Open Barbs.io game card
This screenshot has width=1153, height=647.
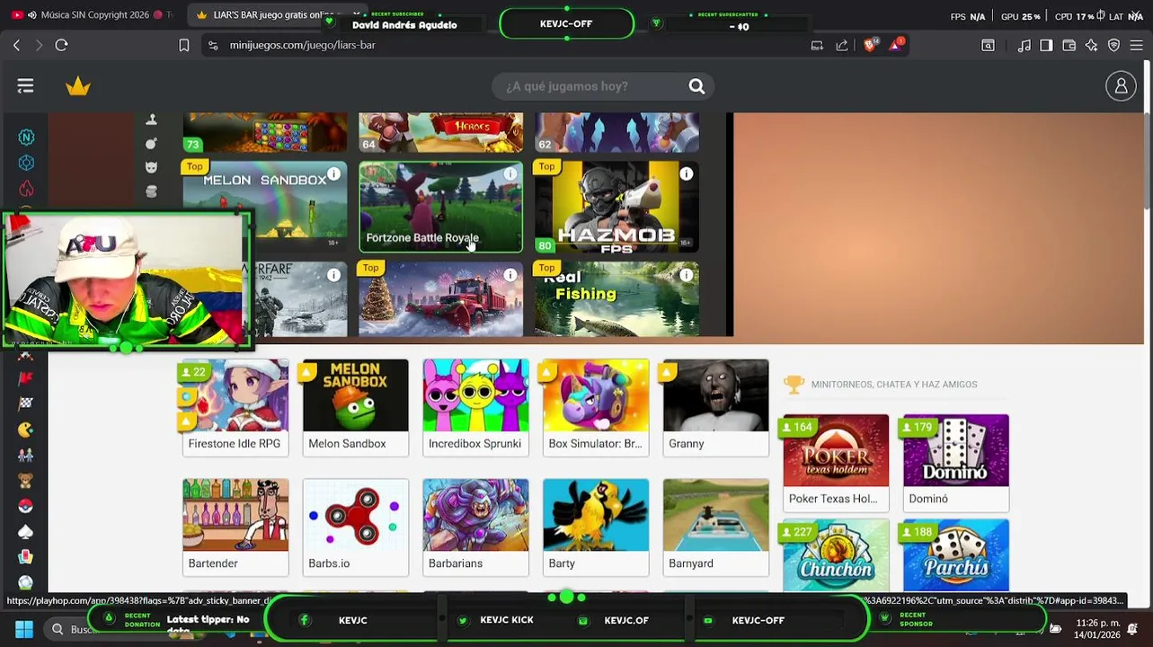coord(355,527)
